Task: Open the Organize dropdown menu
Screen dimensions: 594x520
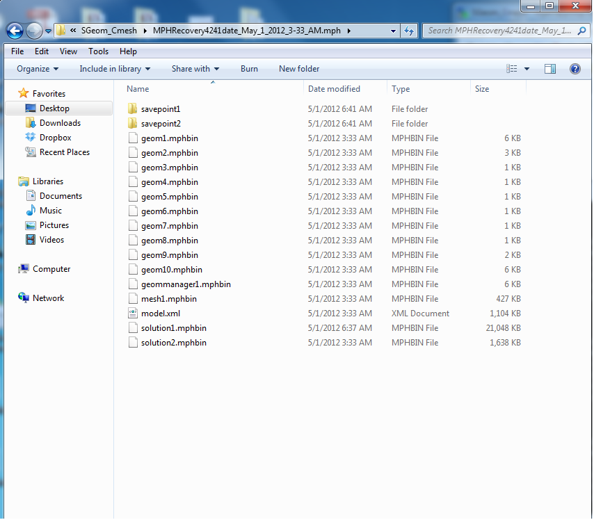Action: click(38, 69)
